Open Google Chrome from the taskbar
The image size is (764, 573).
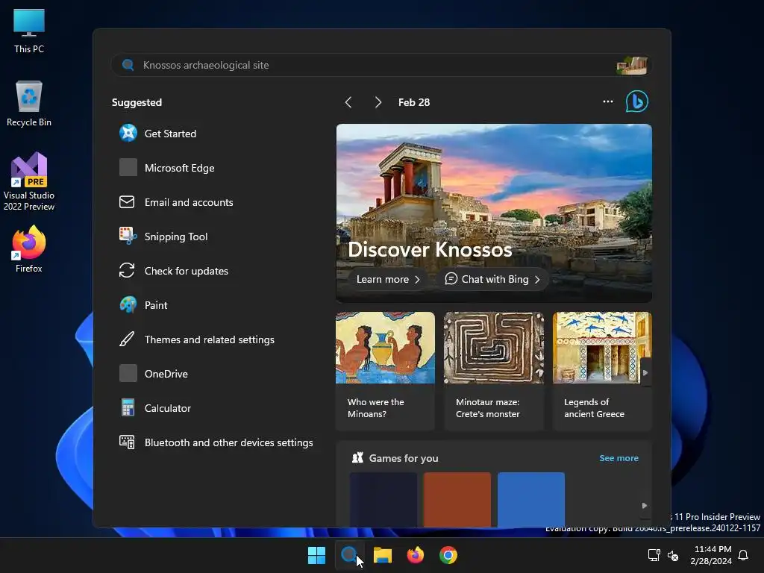point(448,555)
